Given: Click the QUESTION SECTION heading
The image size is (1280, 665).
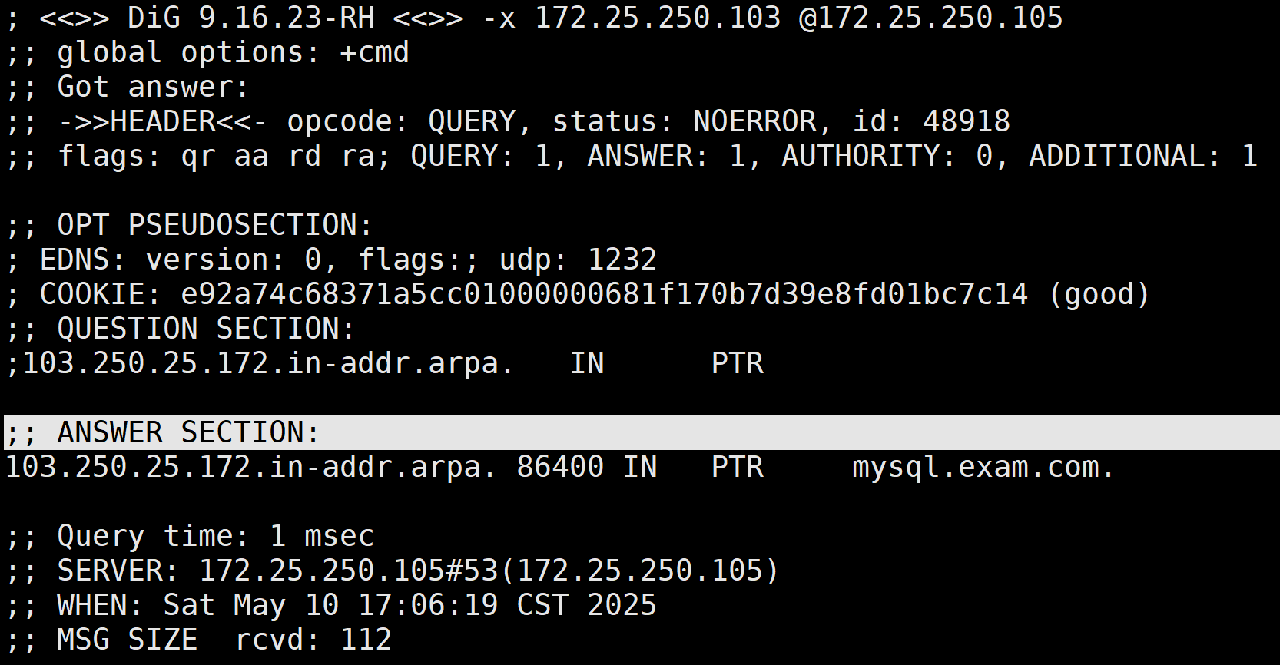Looking at the screenshot, I should (205, 329).
